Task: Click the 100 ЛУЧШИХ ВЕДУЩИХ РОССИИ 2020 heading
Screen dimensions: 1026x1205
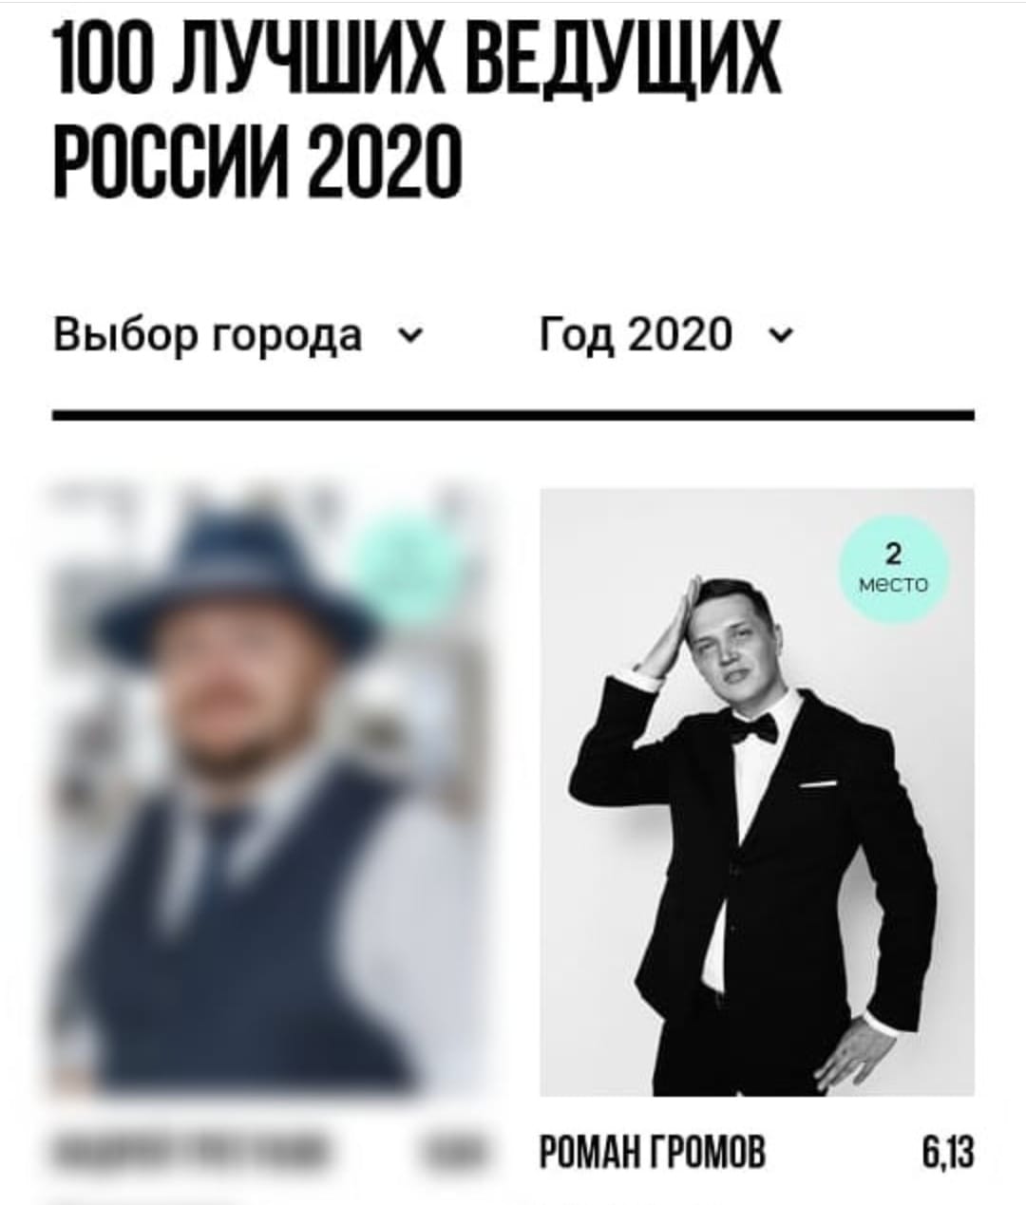Action: pyautogui.click(x=417, y=112)
